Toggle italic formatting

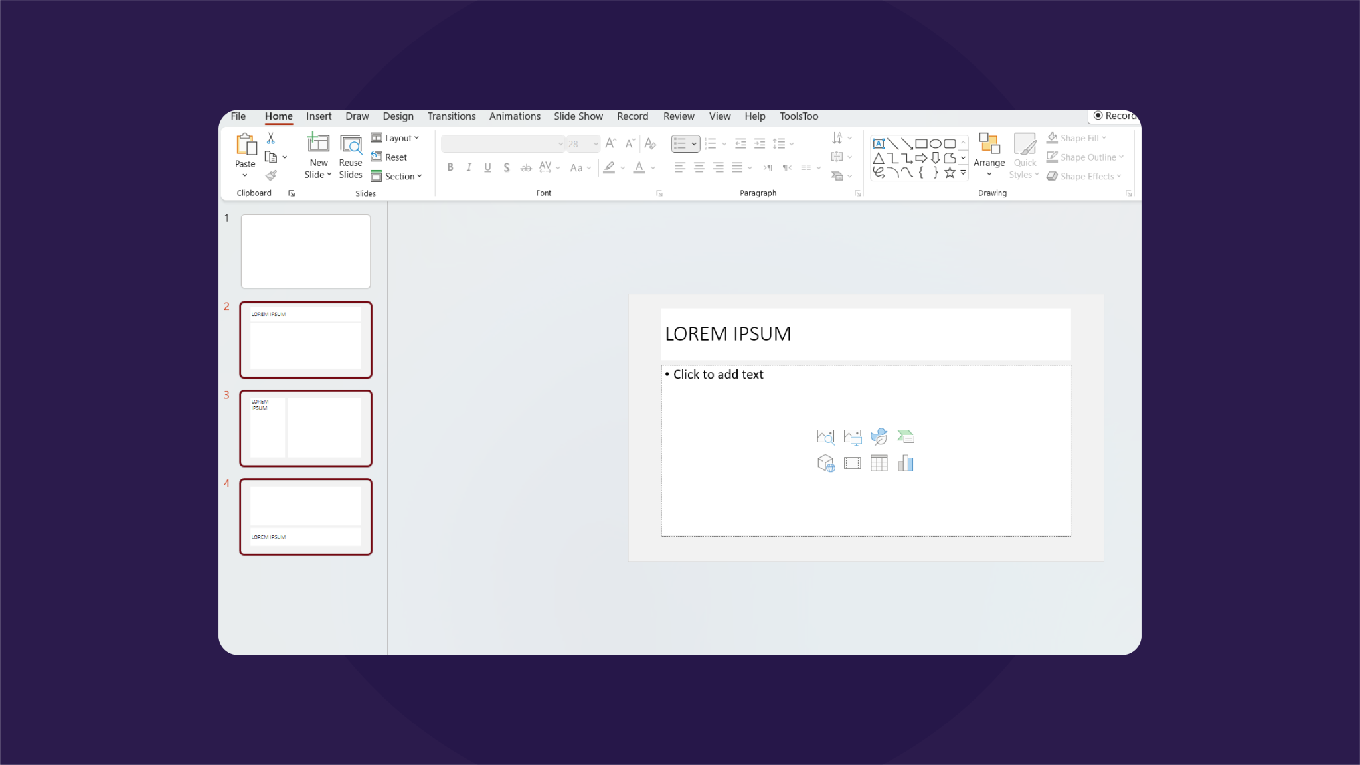[x=468, y=167]
